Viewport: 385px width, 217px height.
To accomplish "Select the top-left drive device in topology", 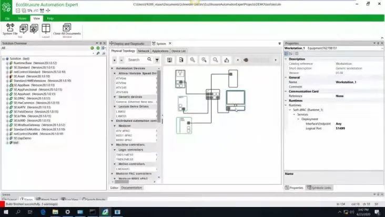I will (180, 78).
